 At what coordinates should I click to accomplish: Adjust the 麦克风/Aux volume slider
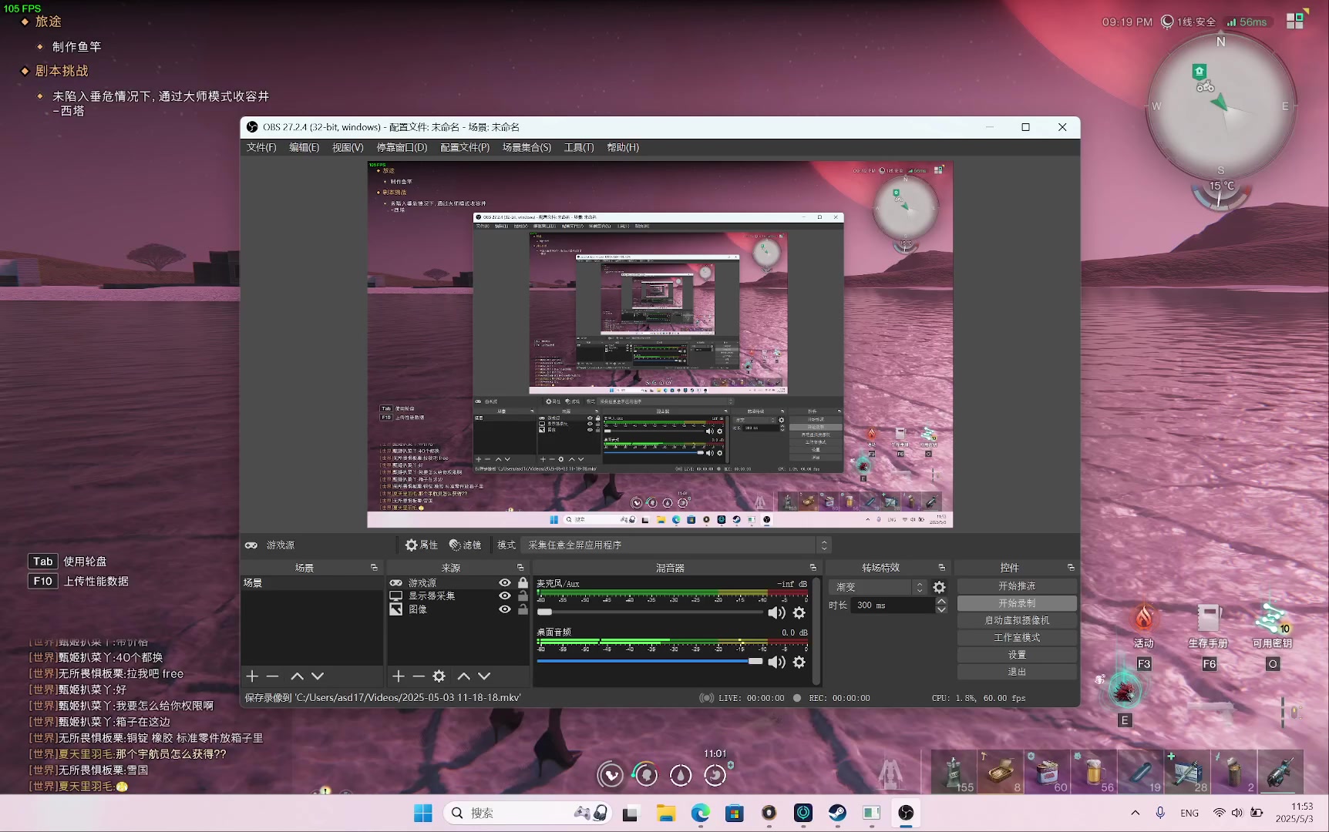[650, 612]
